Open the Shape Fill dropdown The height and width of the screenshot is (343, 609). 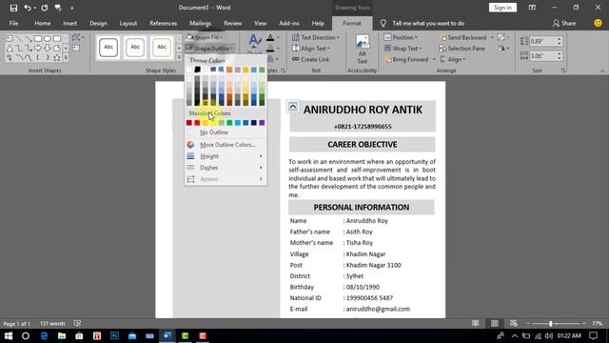(205, 37)
